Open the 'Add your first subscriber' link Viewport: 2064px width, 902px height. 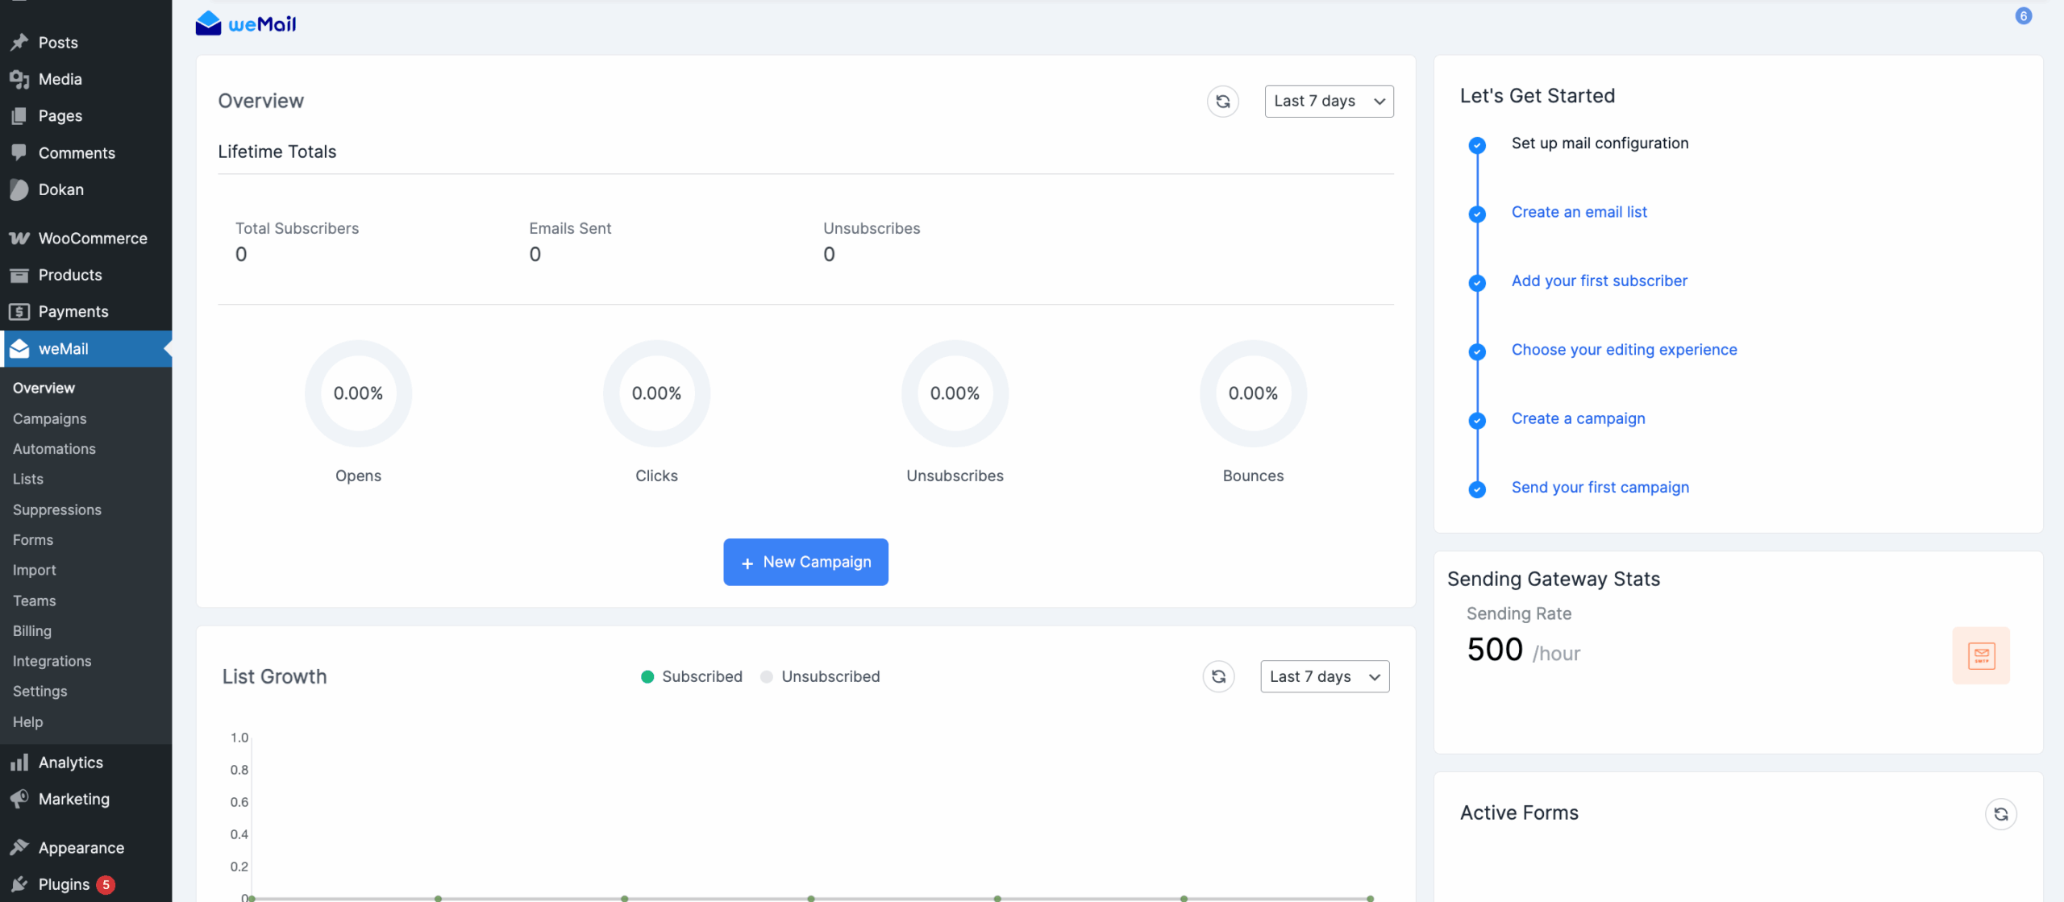coord(1599,281)
